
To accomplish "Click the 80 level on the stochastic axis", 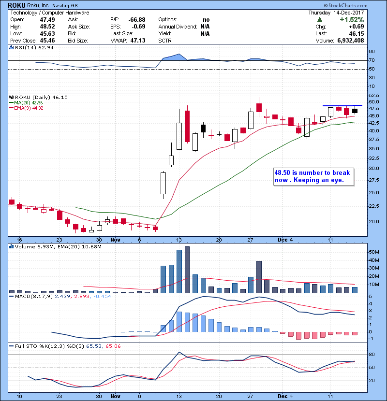I will point(372,355).
